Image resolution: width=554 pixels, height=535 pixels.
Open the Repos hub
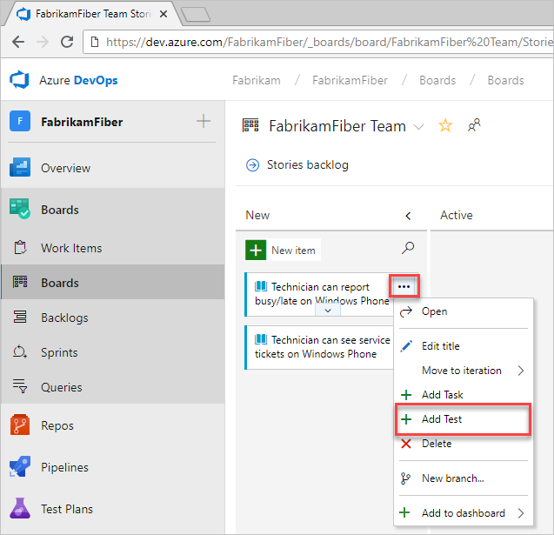coord(112,425)
